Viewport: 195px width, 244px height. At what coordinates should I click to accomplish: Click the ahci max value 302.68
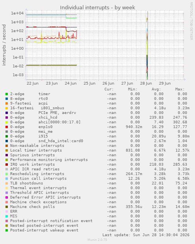[x=180, y=122]
